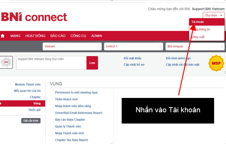Open the Quản lý Thành viên link

(x=68, y=127)
